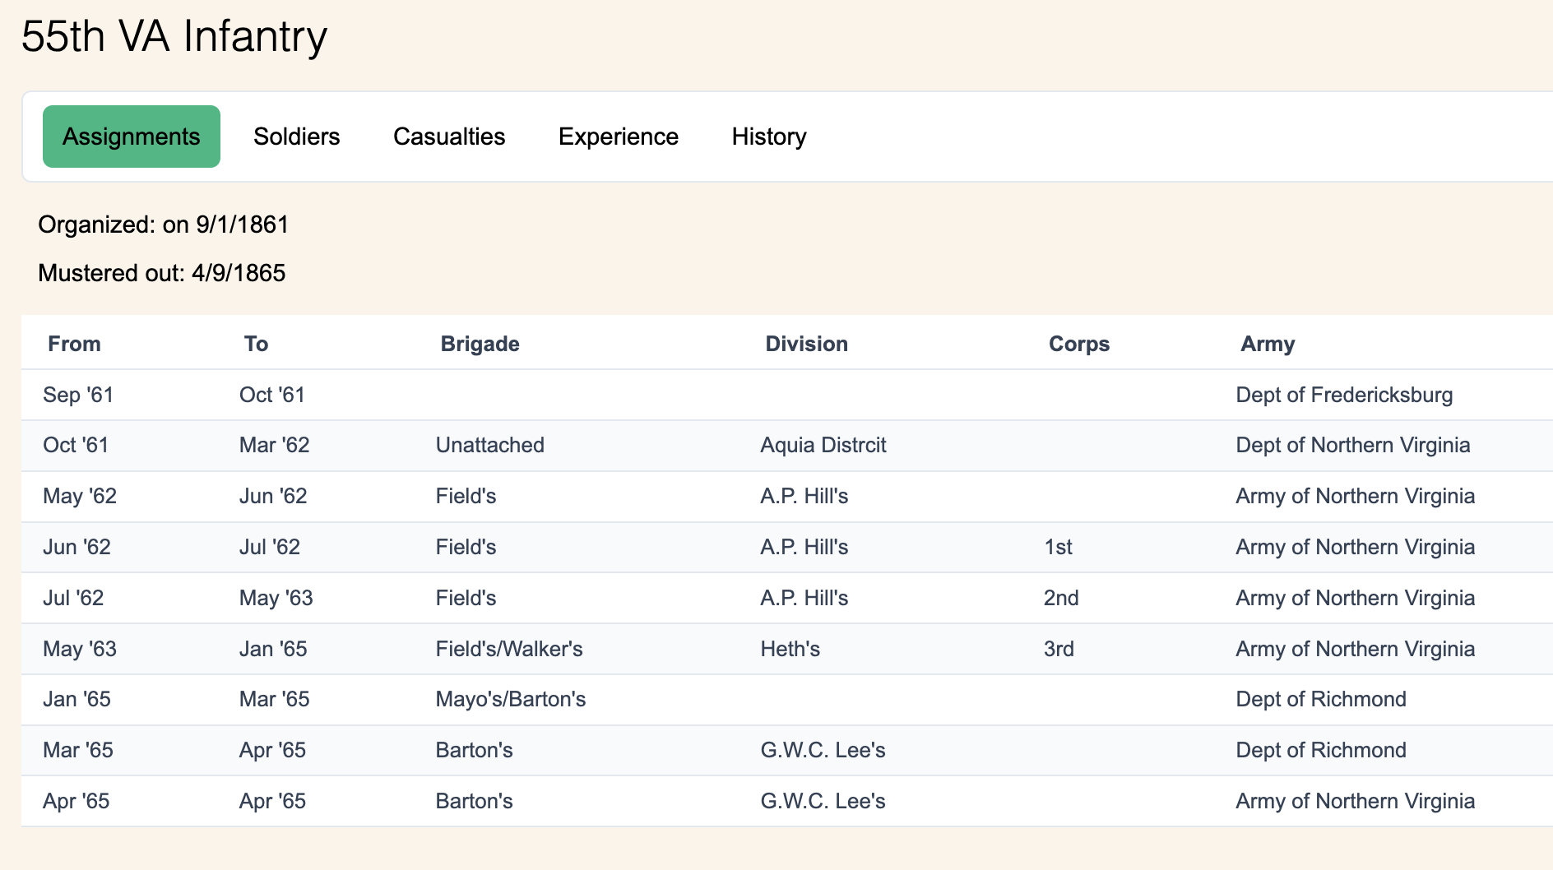This screenshot has width=1553, height=870.
Task: Select the Dept of Fredericksburg row entry
Action: pyautogui.click(x=1344, y=395)
